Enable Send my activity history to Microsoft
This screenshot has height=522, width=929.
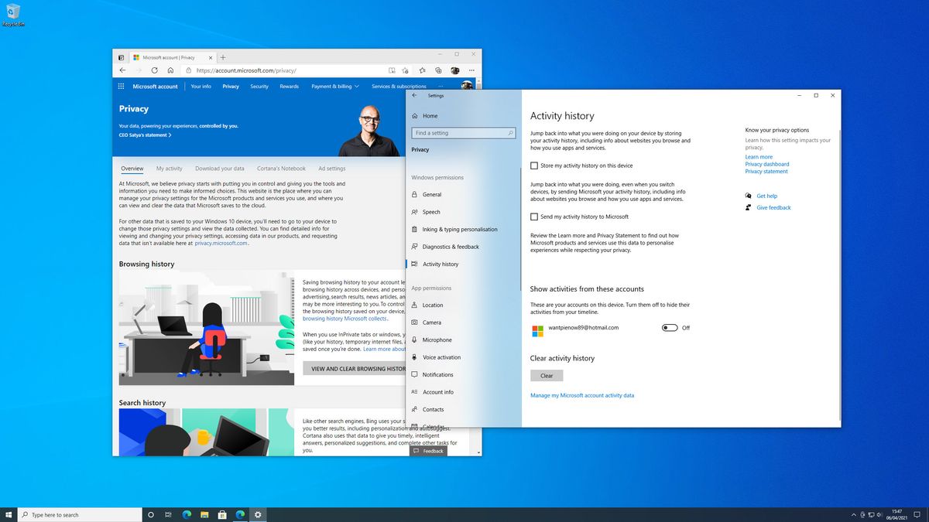click(533, 217)
